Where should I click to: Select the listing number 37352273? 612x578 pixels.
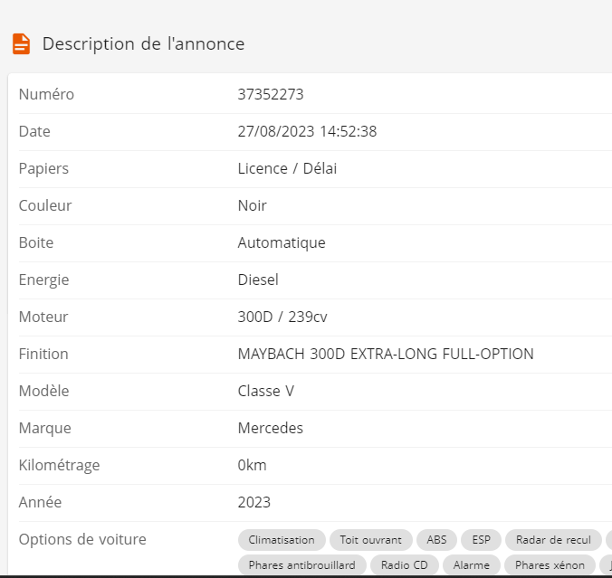(271, 94)
